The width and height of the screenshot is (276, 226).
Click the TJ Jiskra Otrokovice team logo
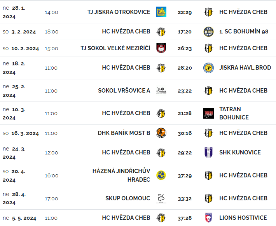tap(161, 12)
